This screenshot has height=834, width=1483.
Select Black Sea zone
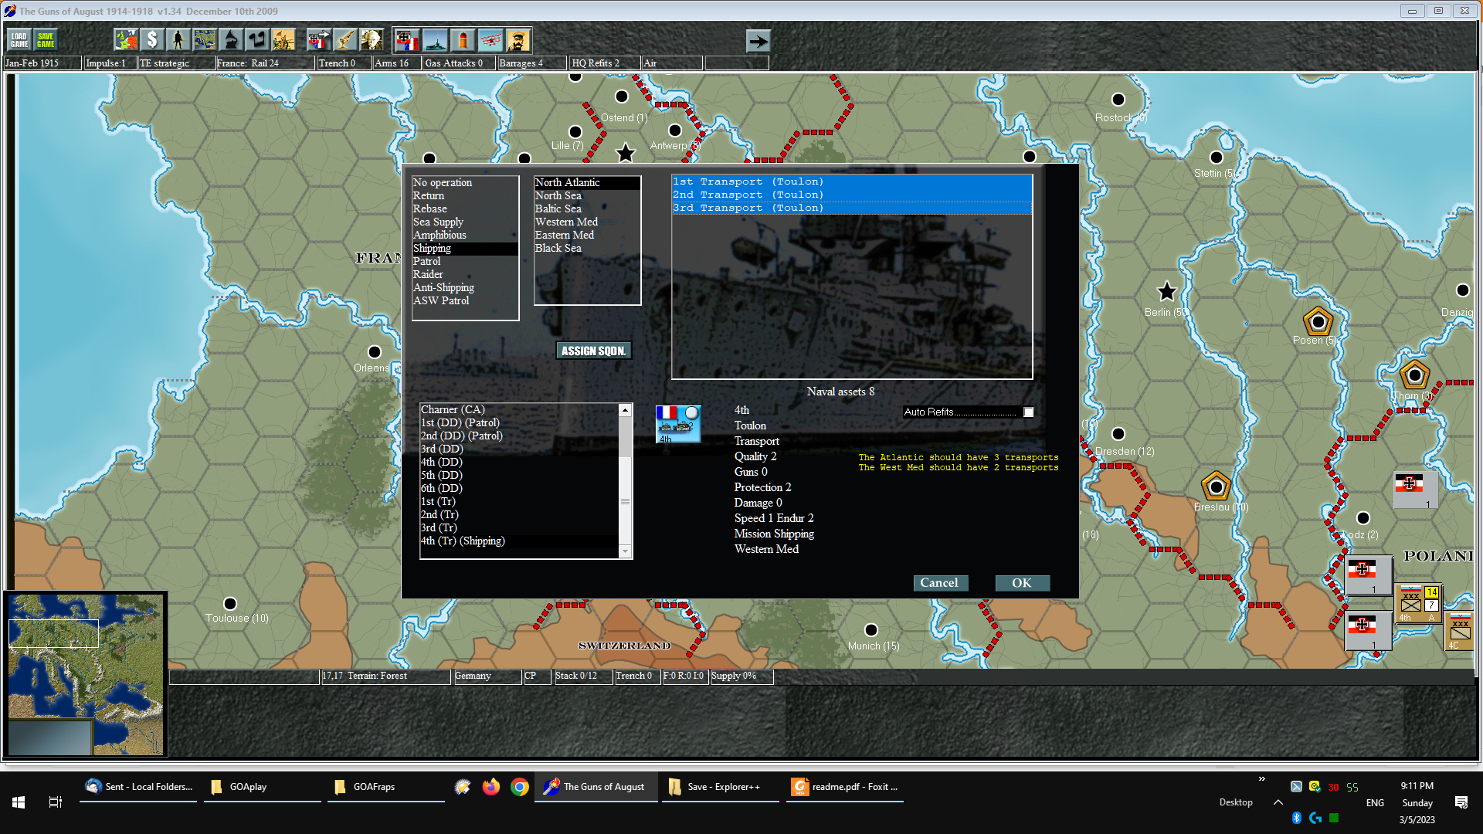pos(587,249)
